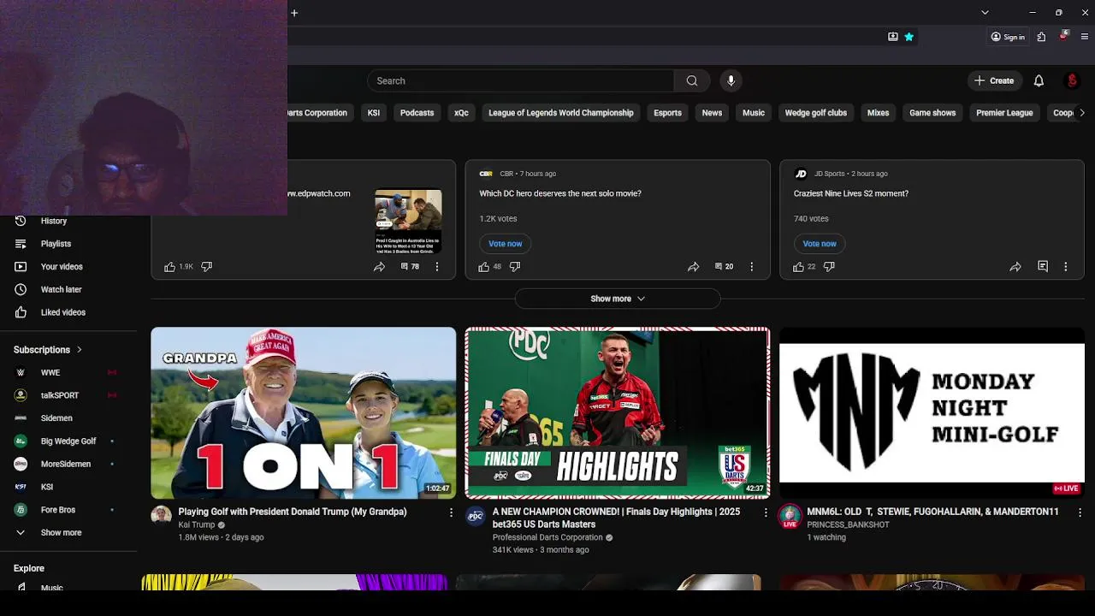The height and width of the screenshot is (616, 1095).
Task: Click the search magnifier button
Action: pyautogui.click(x=692, y=80)
